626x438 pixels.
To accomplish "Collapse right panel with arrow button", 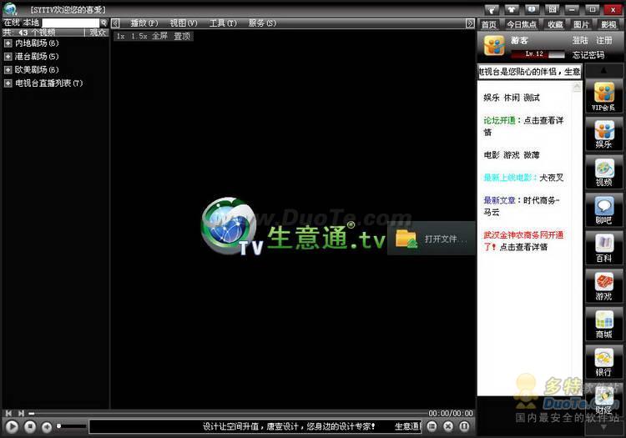I will pyautogui.click(x=471, y=23).
